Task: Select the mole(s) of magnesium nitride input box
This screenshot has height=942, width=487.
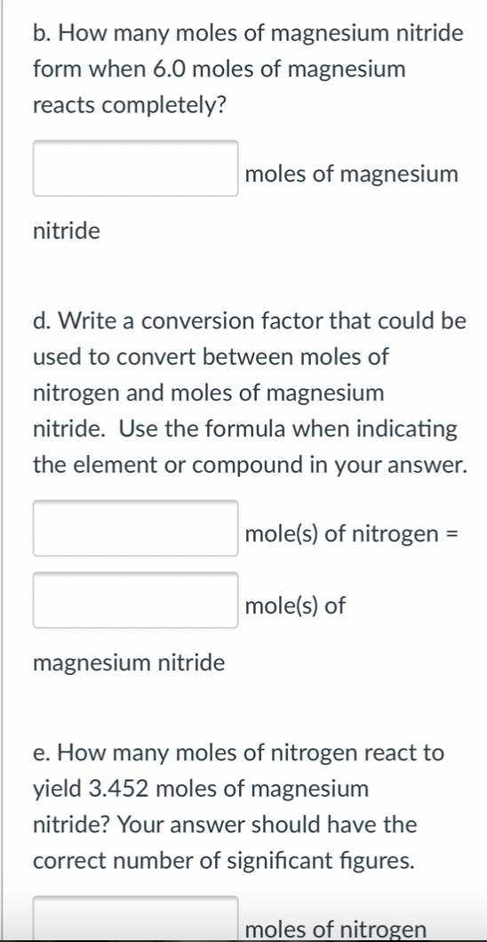Action: coord(136,600)
